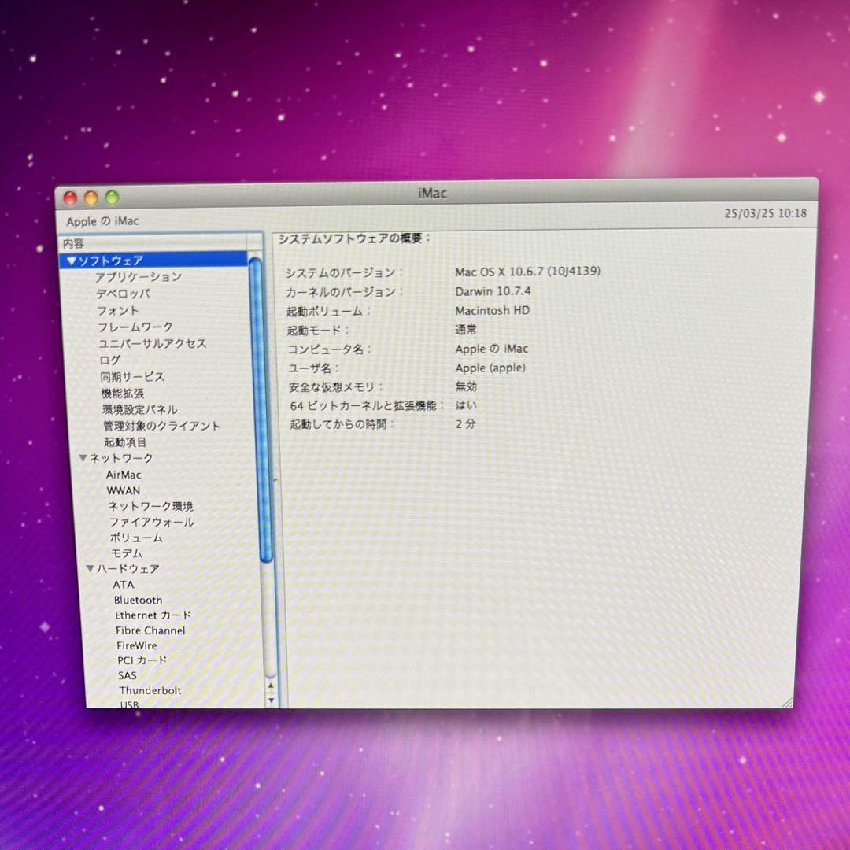Select 起動項目 in the sidebar

point(125,442)
